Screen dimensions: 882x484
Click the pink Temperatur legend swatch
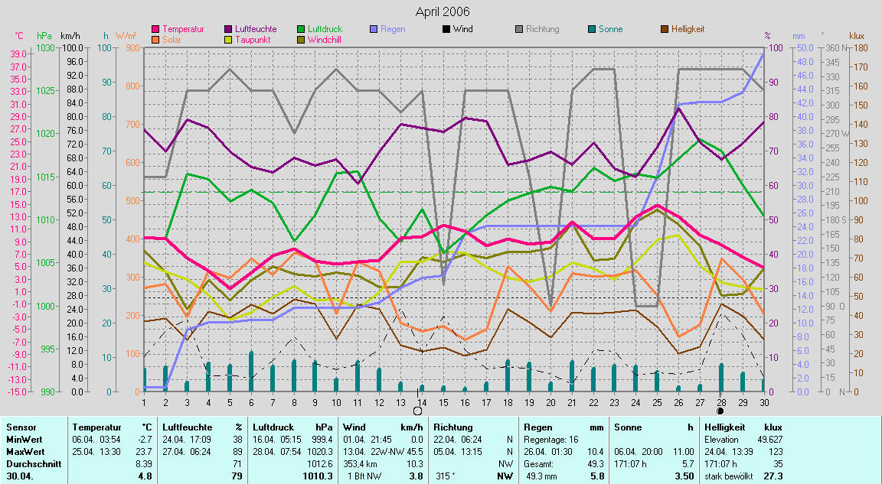[x=156, y=29]
